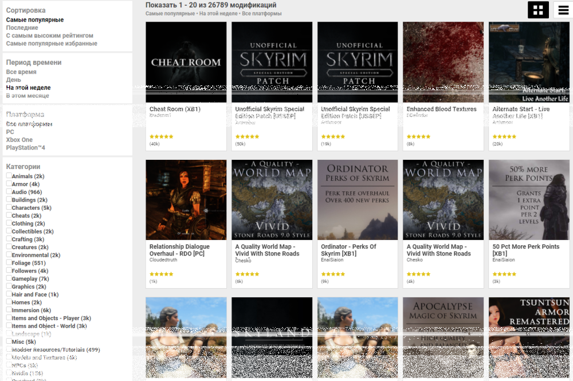Image resolution: width=573 pixels, height=381 pixels.
Task: Check the Homes (2k) category
Action: click(9, 302)
